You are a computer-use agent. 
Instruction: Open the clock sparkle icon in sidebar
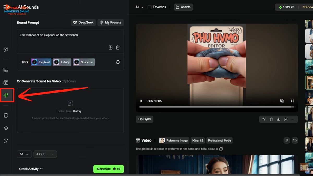coord(6,141)
